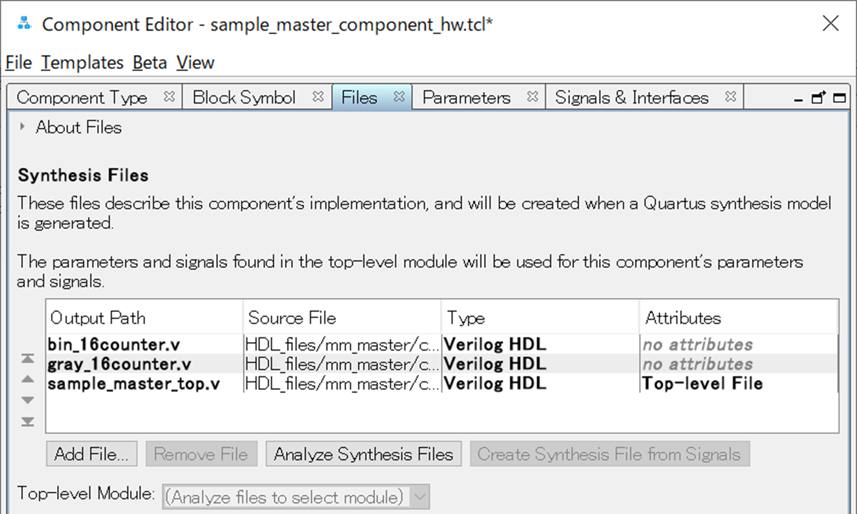
Task: Click the move-file-to-bottom arrow icon
Action: 26,421
